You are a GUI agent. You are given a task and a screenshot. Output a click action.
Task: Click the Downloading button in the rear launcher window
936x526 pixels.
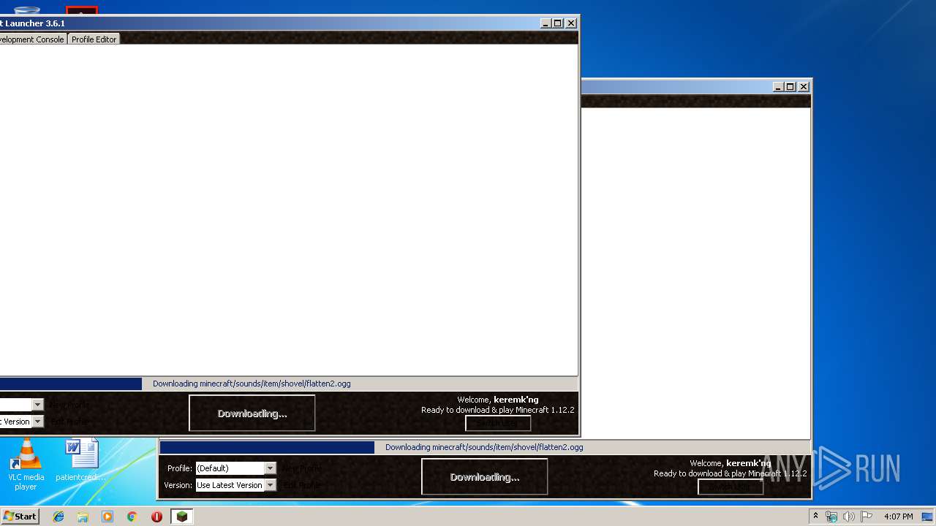(485, 477)
